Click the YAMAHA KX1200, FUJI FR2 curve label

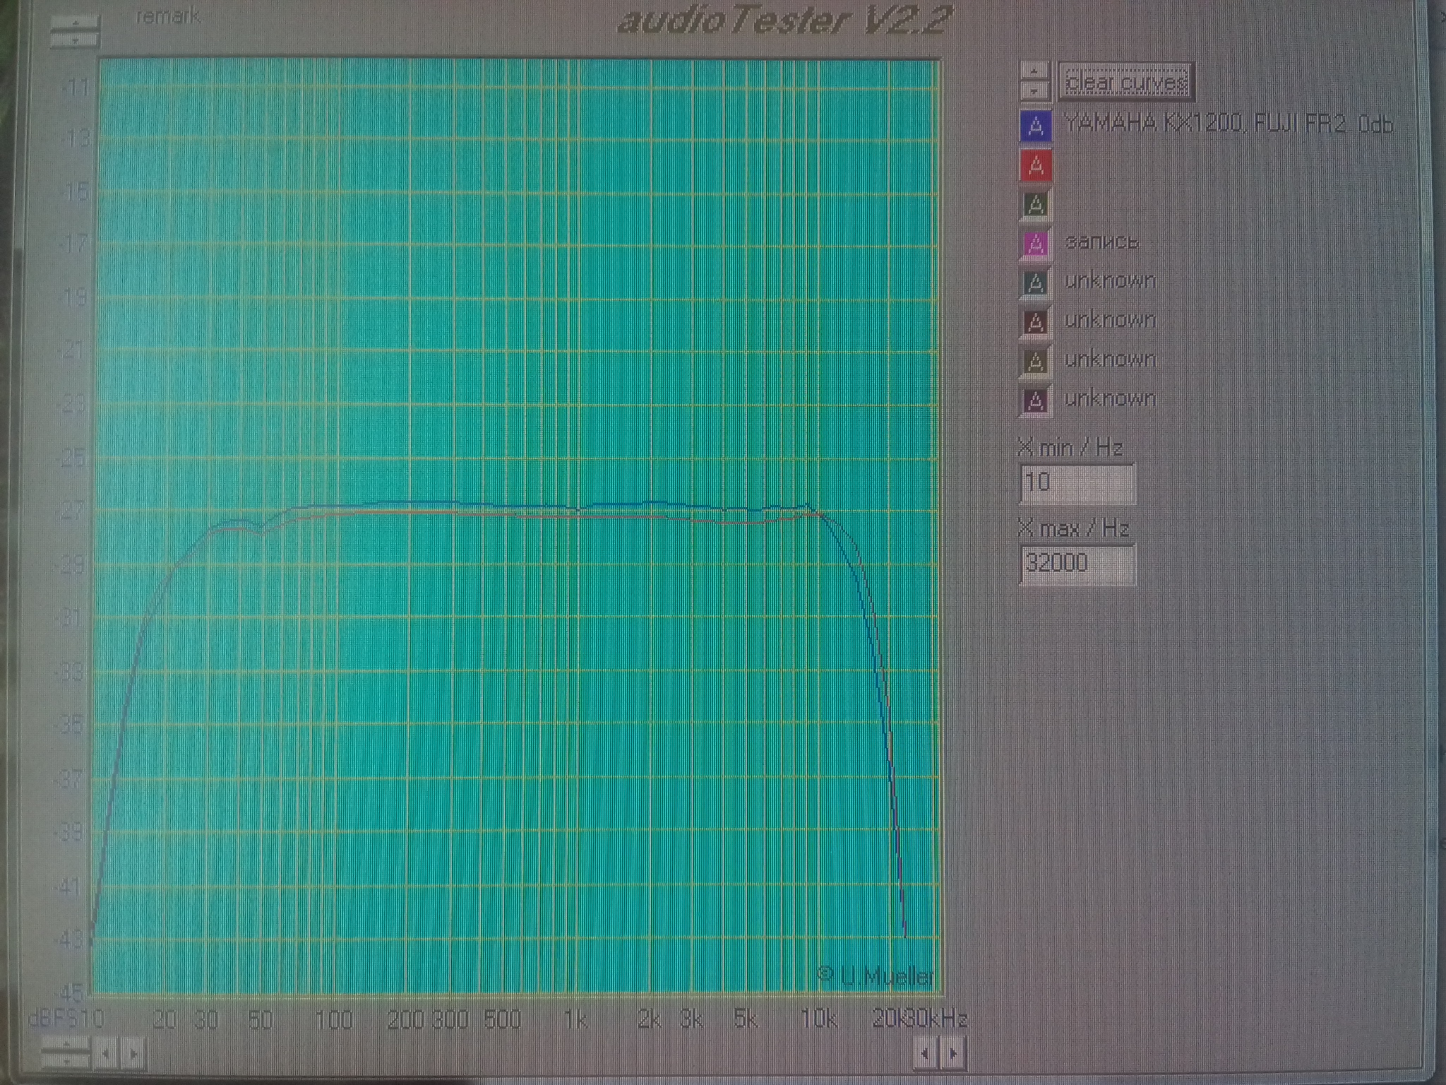[1227, 124]
